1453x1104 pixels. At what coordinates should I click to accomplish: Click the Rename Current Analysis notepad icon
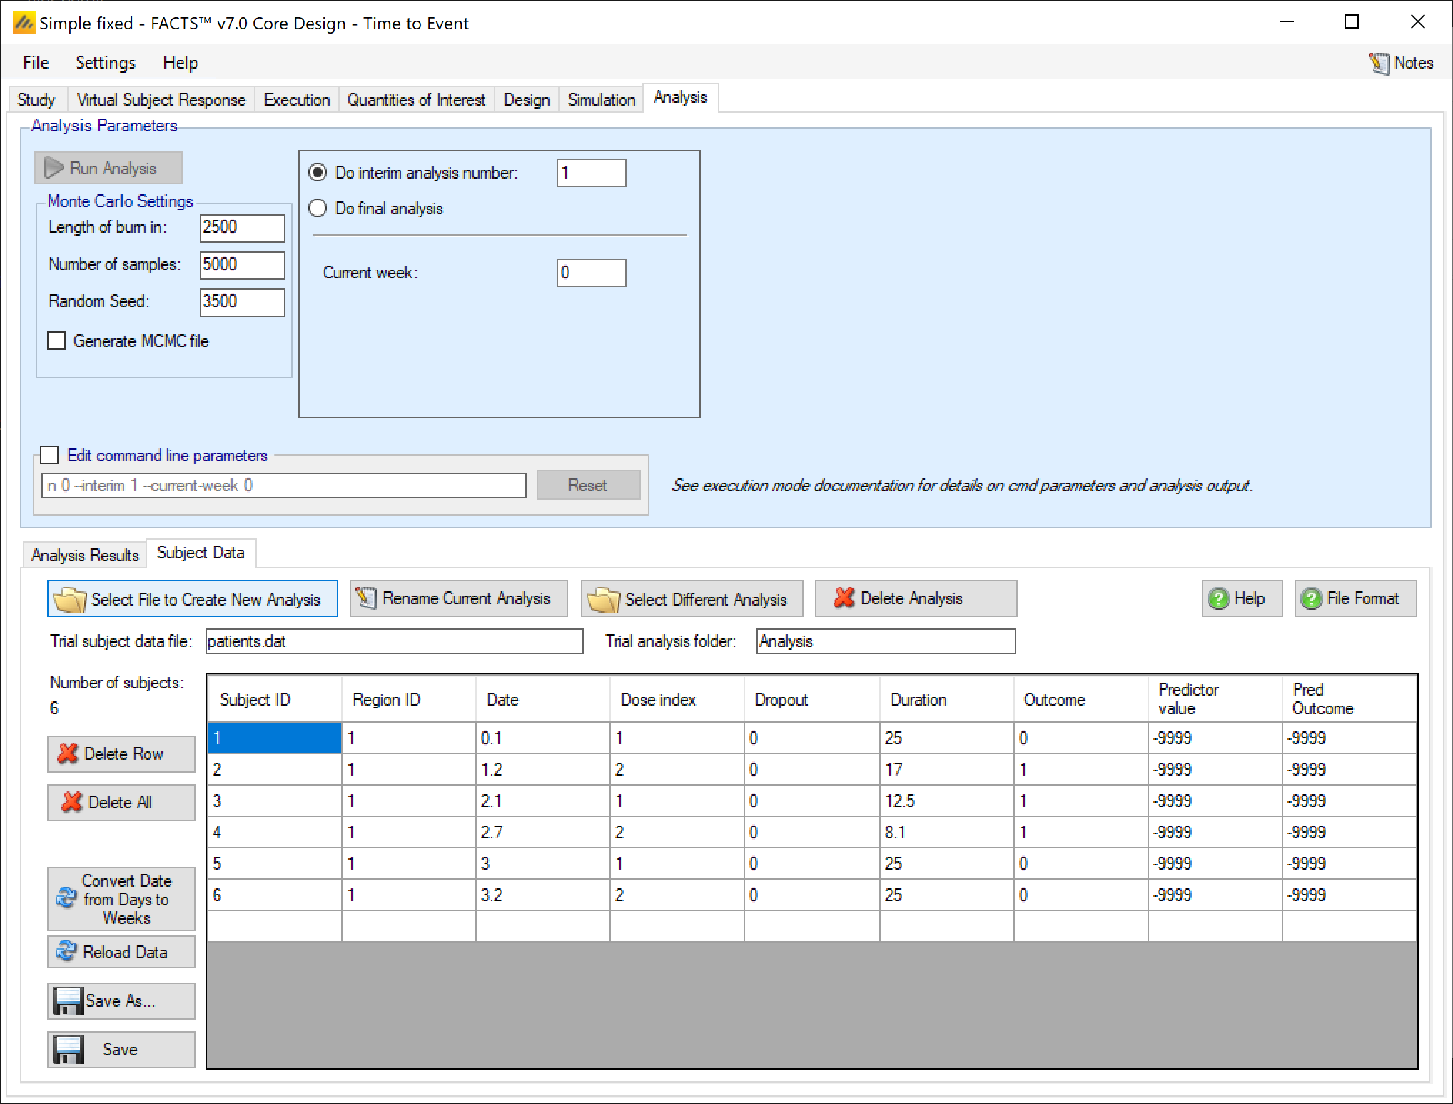366,598
